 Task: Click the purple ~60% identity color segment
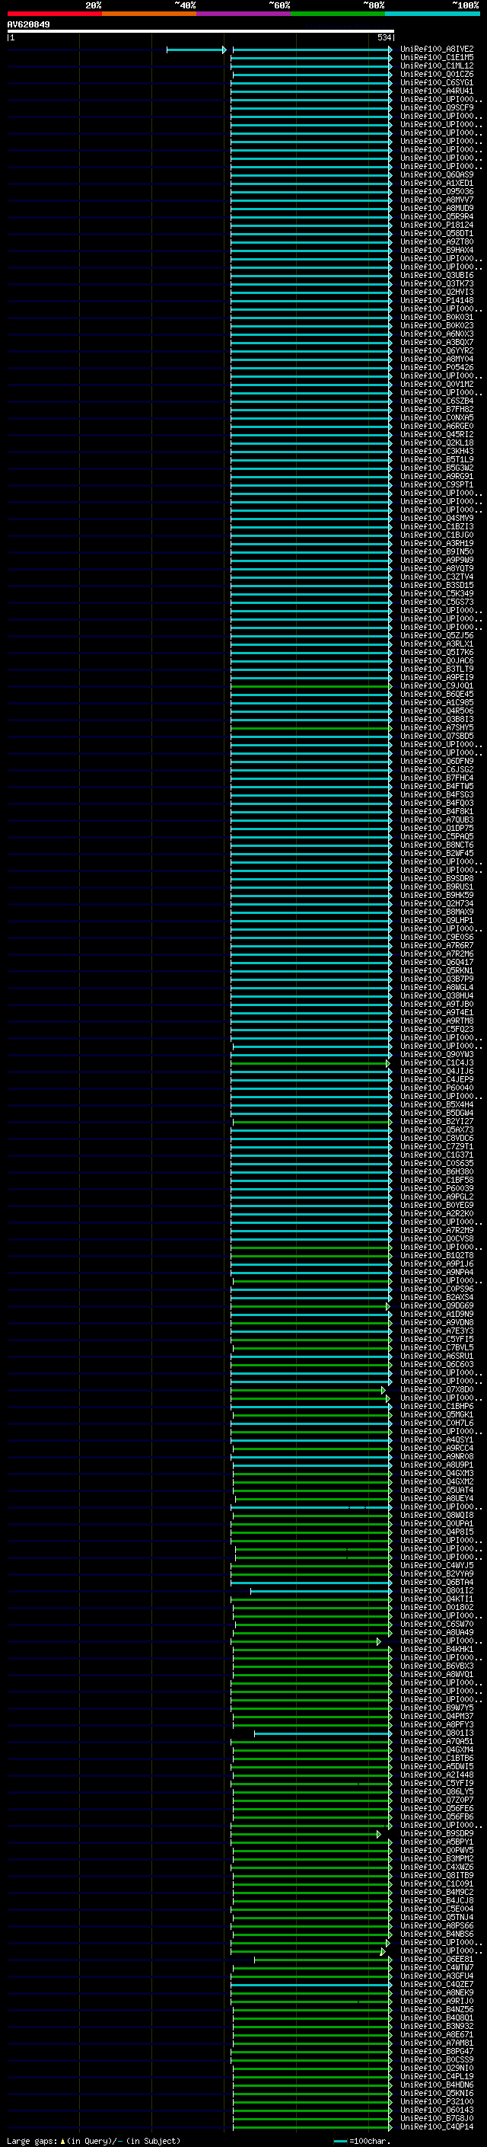pos(244,14)
